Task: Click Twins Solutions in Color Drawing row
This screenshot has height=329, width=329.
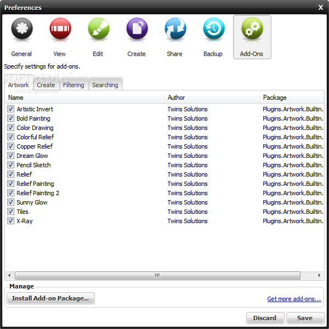Action: click(x=188, y=128)
